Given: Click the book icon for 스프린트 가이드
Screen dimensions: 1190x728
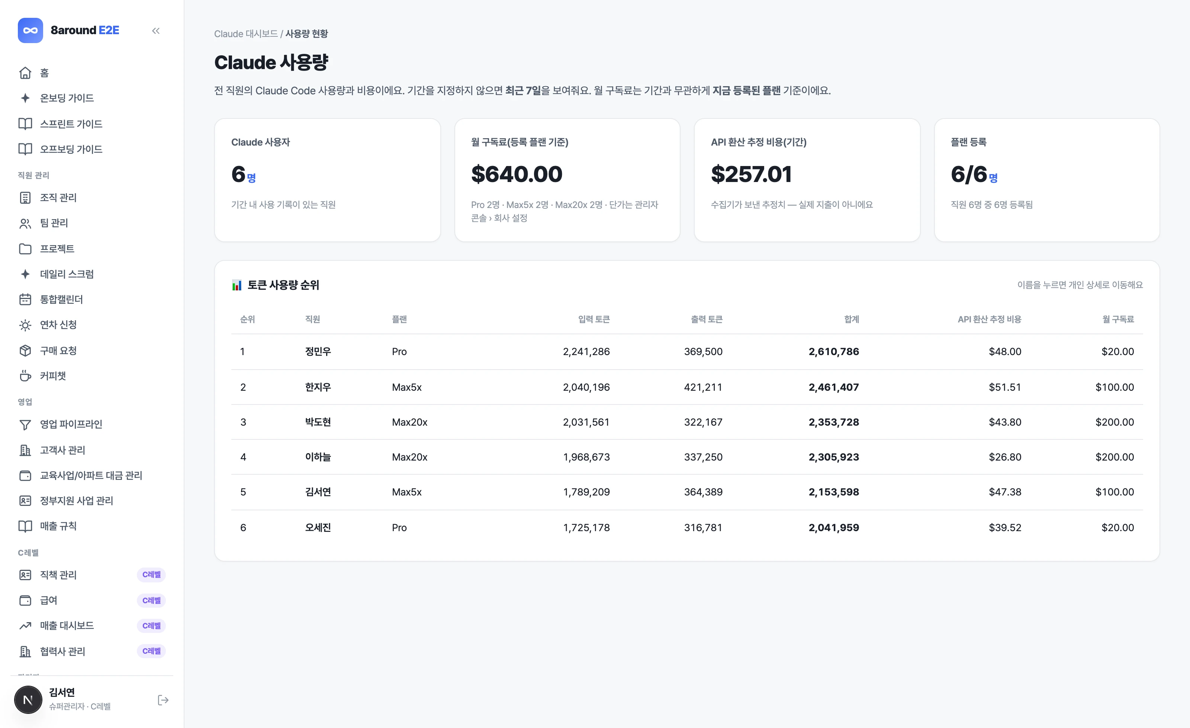Looking at the screenshot, I should (25, 124).
